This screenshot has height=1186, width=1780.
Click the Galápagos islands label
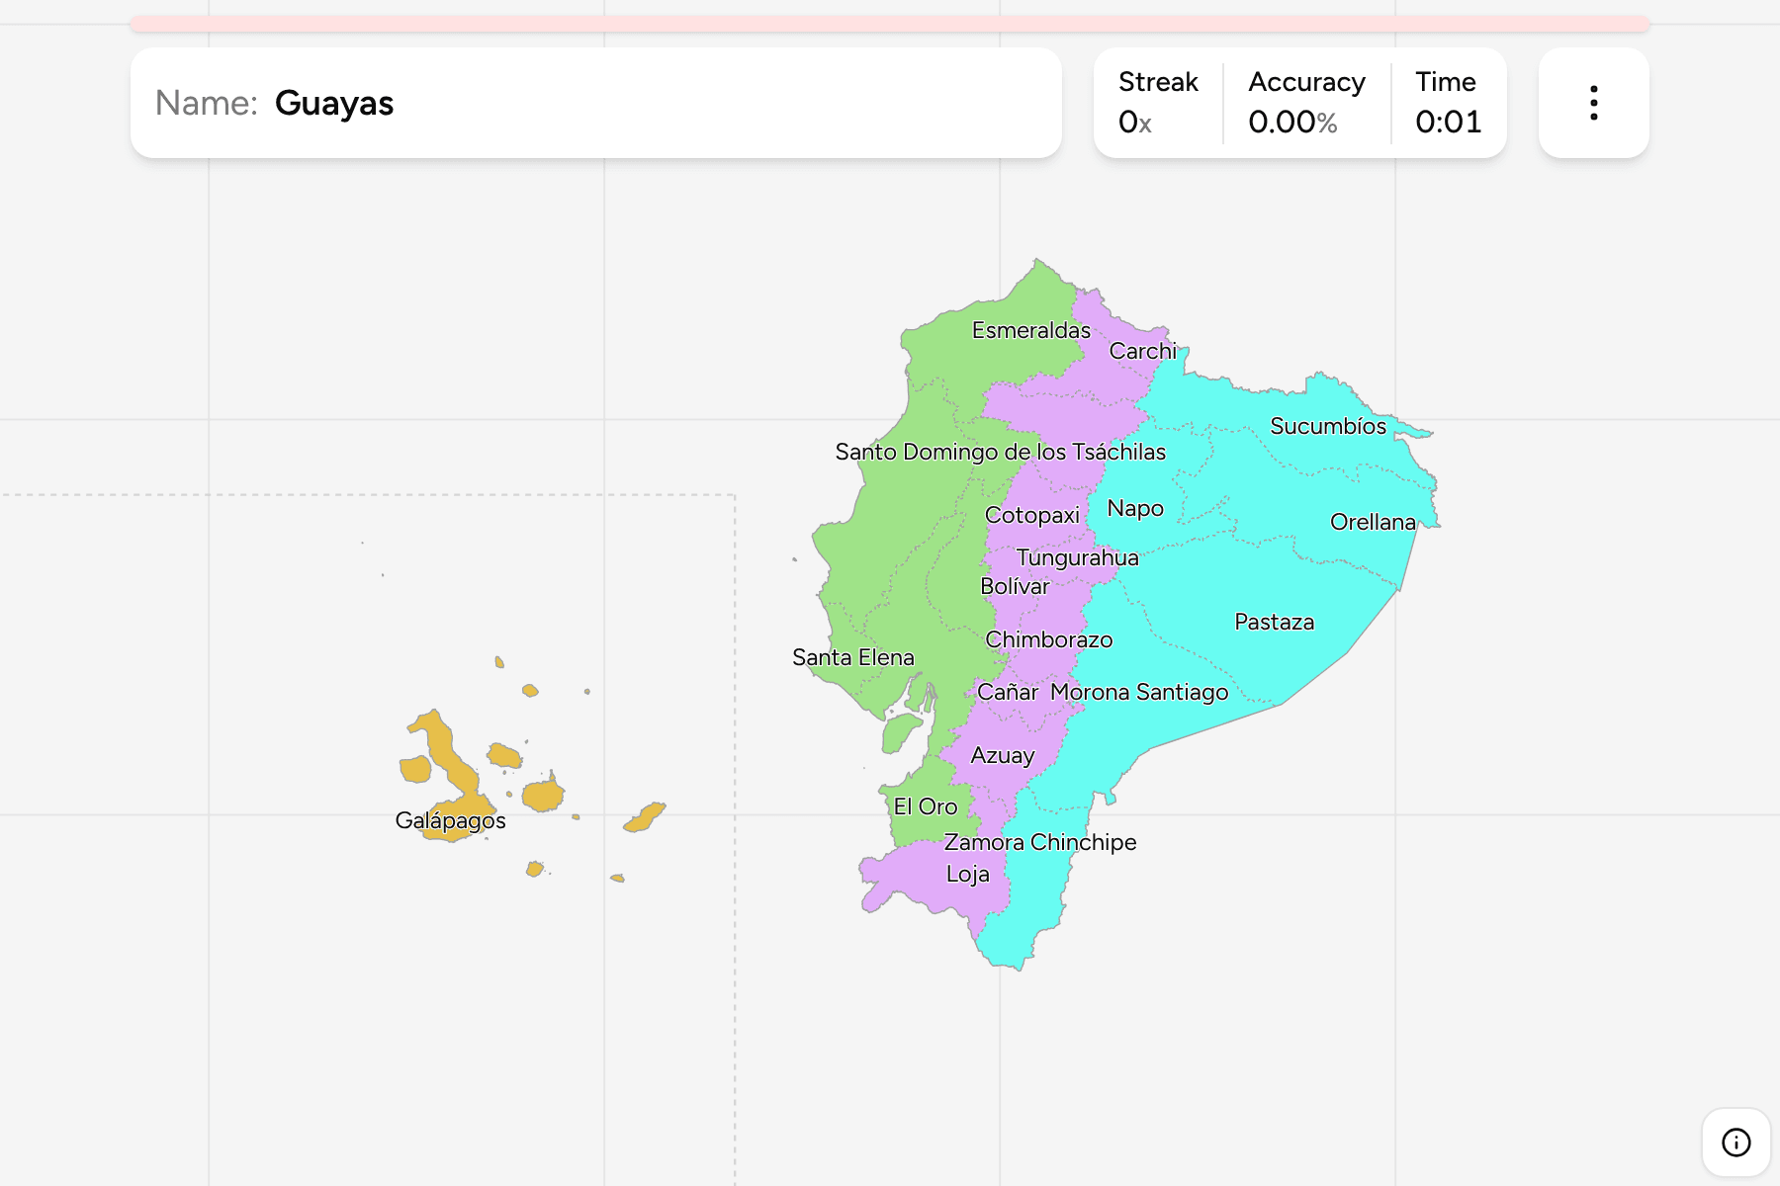click(451, 820)
